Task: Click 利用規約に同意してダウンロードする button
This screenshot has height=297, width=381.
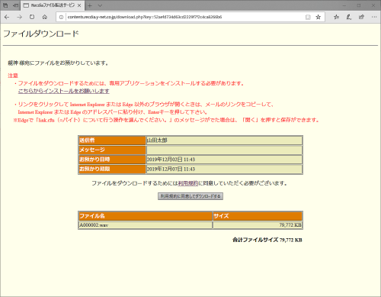Action: (190, 196)
